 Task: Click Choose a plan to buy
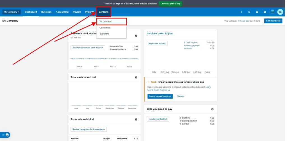click(170, 4)
